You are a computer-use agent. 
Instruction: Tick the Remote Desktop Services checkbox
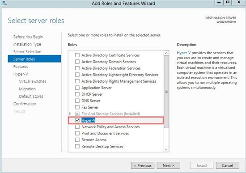[77, 146]
